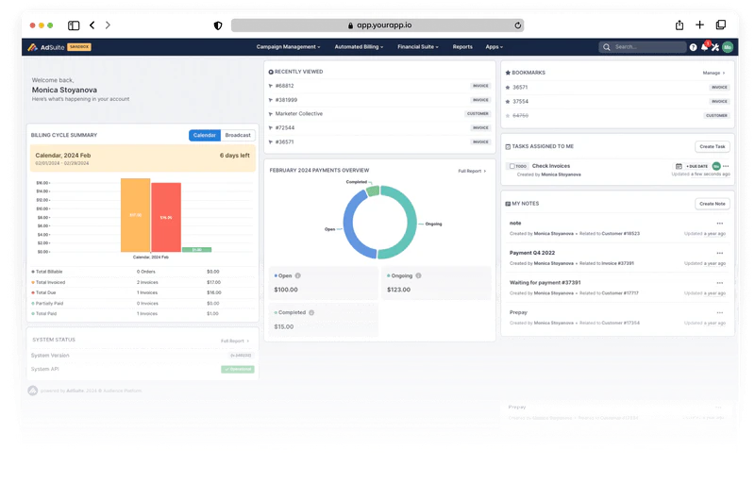Open the wrench tools icon
This screenshot has width=755, height=499.
[x=715, y=47]
